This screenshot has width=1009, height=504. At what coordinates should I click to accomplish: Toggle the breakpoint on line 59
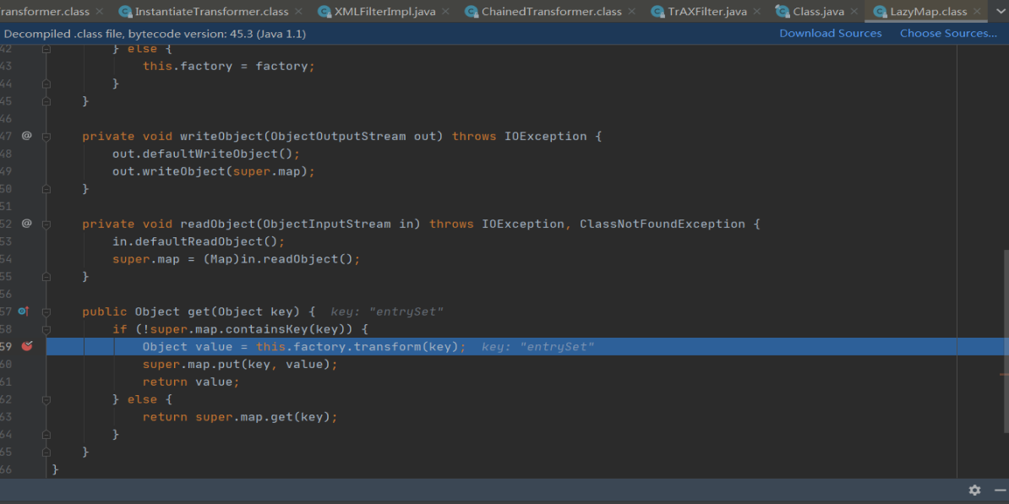[x=26, y=346]
